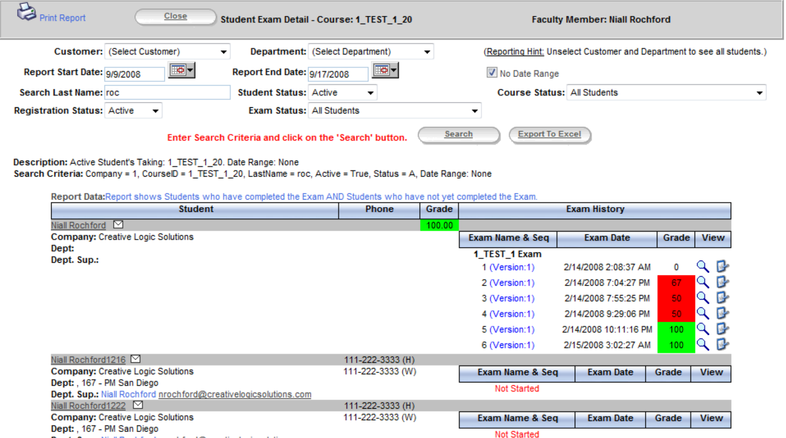
Task: Open the Niall Rochford1216 student link
Action: (x=88, y=360)
